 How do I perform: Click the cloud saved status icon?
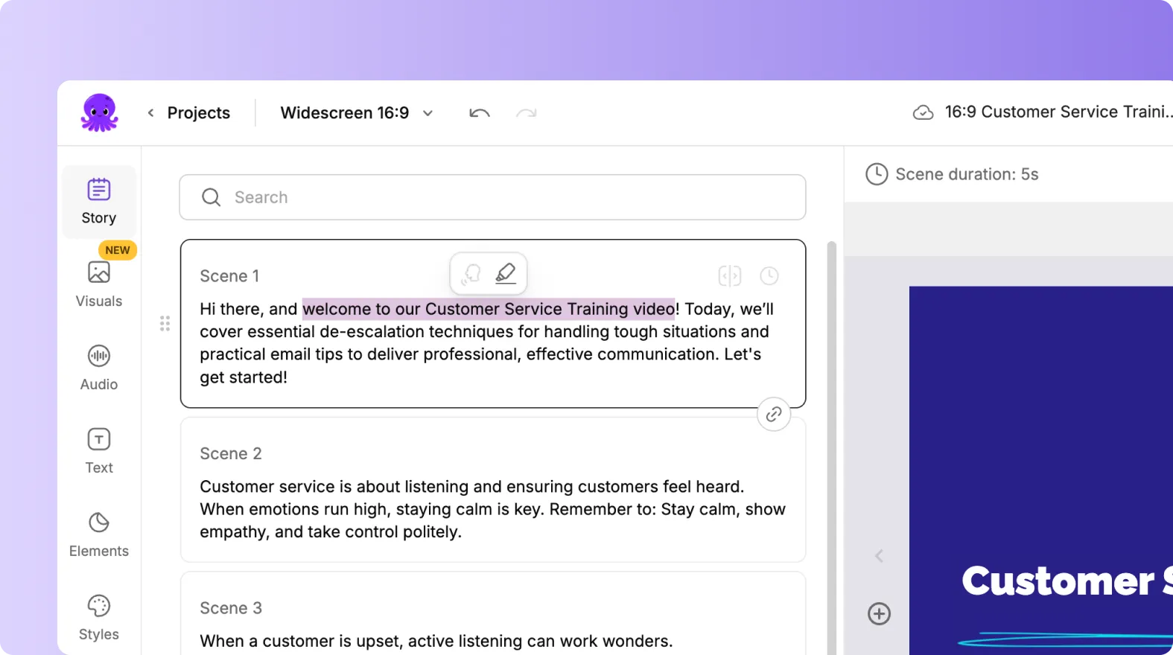[x=923, y=112]
